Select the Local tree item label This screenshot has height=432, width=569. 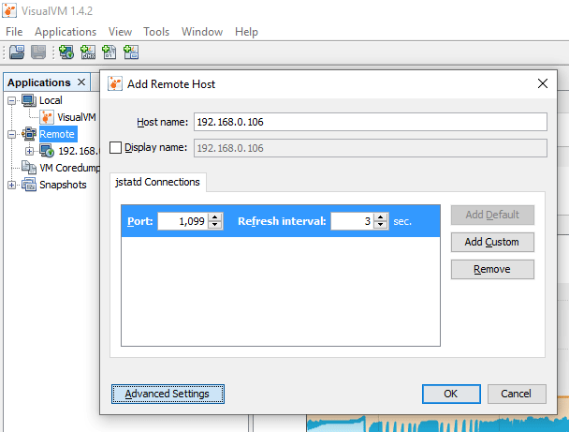(x=51, y=100)
